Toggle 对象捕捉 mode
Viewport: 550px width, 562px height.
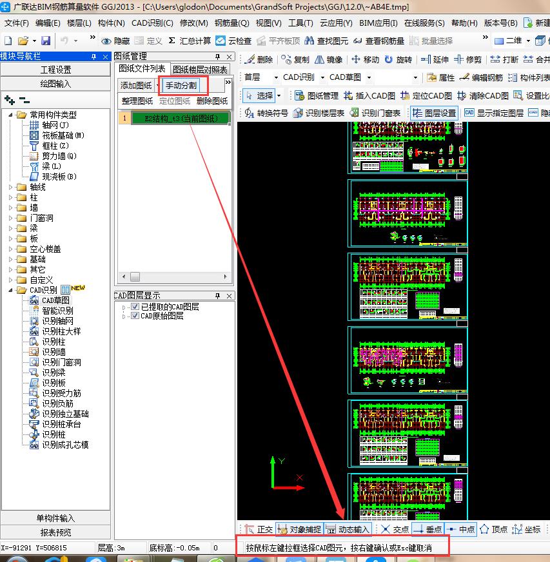[299, 529]
